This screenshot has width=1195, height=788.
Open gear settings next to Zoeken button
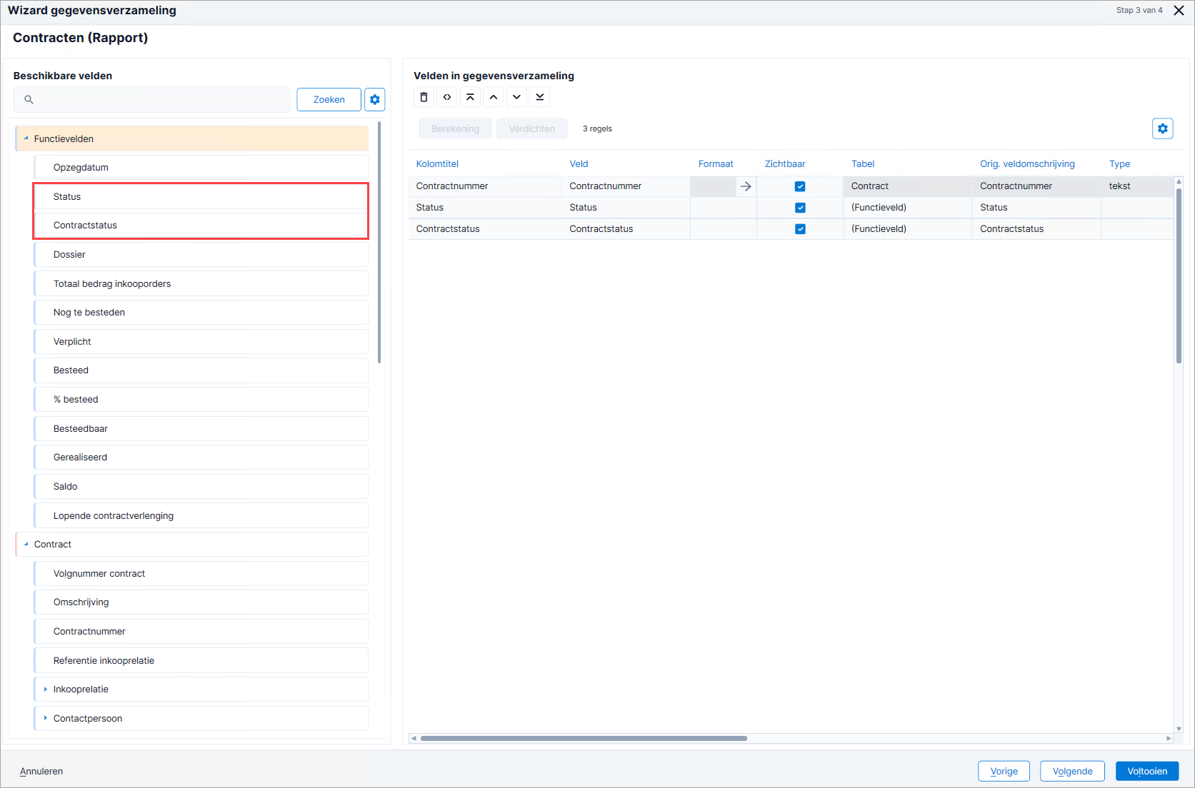(x=375, y=100)
